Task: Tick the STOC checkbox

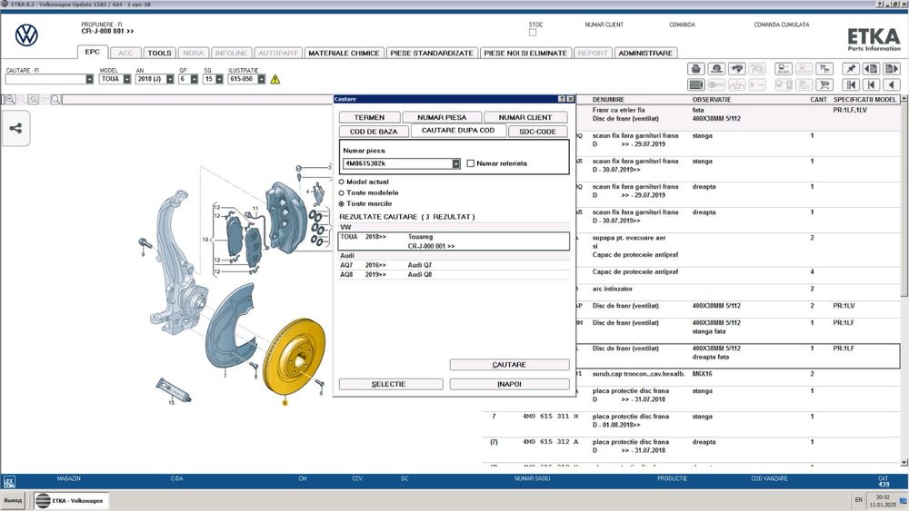Action: click(532, 33)
